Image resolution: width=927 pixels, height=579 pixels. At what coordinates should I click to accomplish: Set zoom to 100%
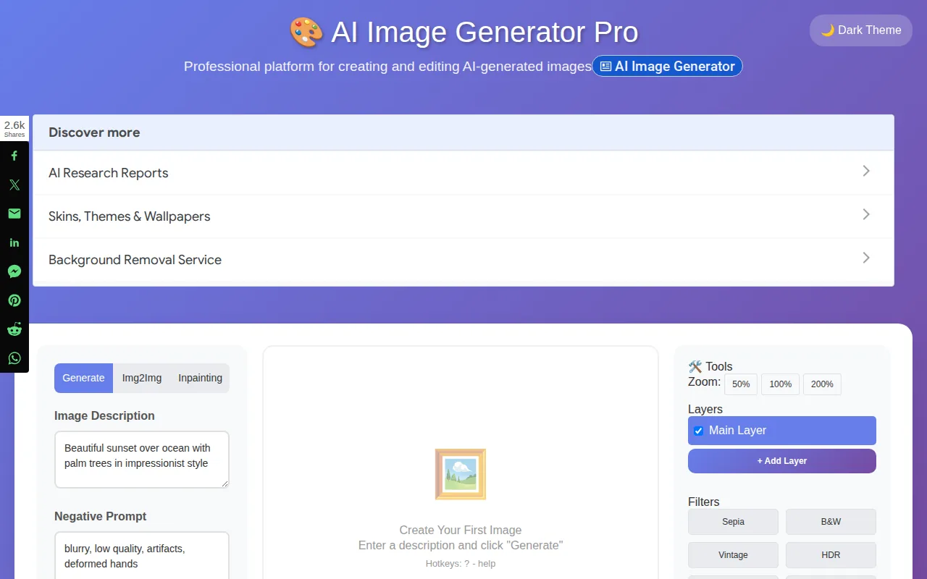tap(781, 384)
